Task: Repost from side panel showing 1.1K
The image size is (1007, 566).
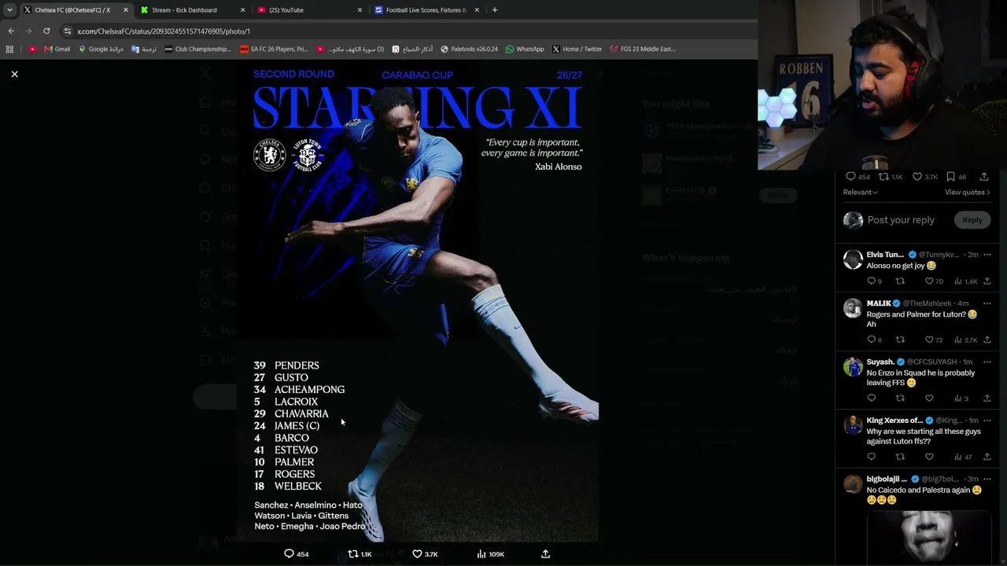Action: point(891,177)
